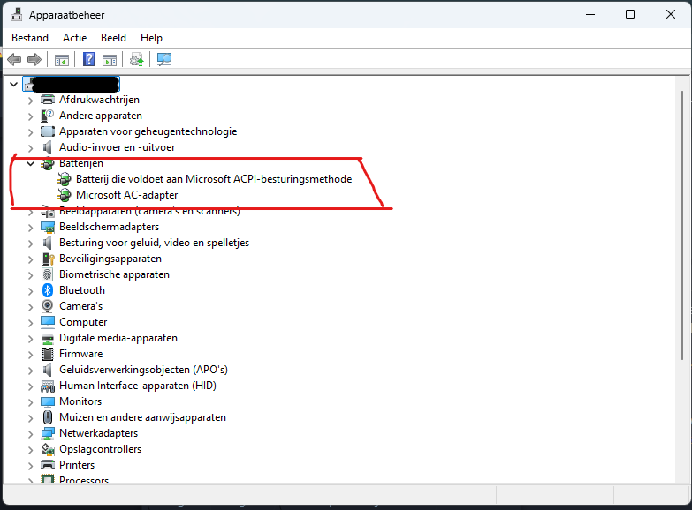Select the Biometrische apparaten label
This screenshot has height=510, width=692.
coord(114,274)
